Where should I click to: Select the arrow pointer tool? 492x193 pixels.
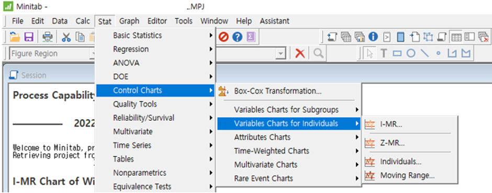370,53
